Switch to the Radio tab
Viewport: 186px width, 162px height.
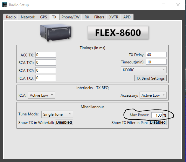11,17
